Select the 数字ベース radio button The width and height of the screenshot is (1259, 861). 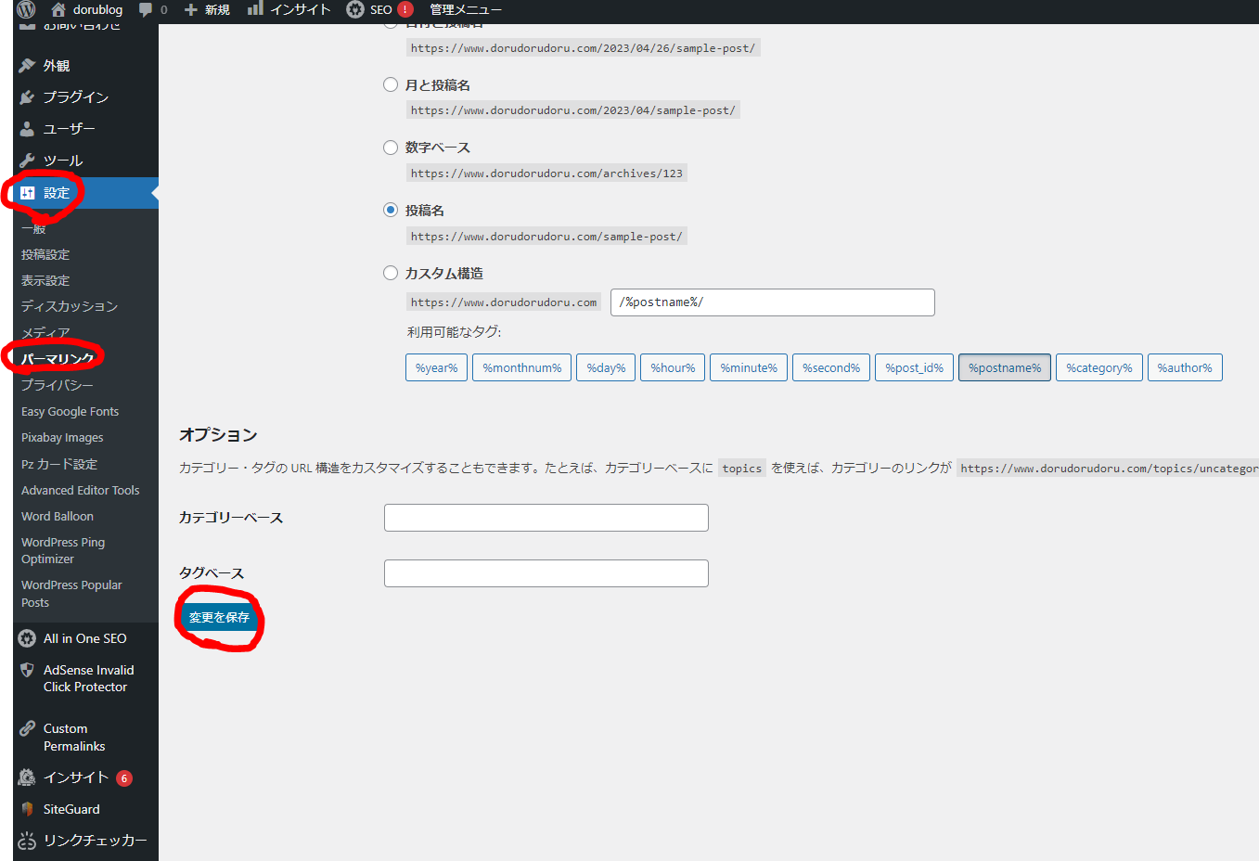tap(391, 148)
